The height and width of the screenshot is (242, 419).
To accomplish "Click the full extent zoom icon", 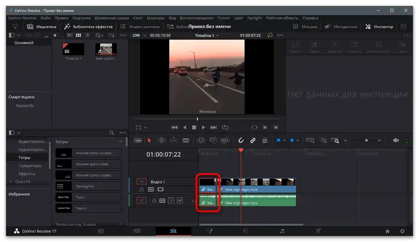I will [310, 140].
